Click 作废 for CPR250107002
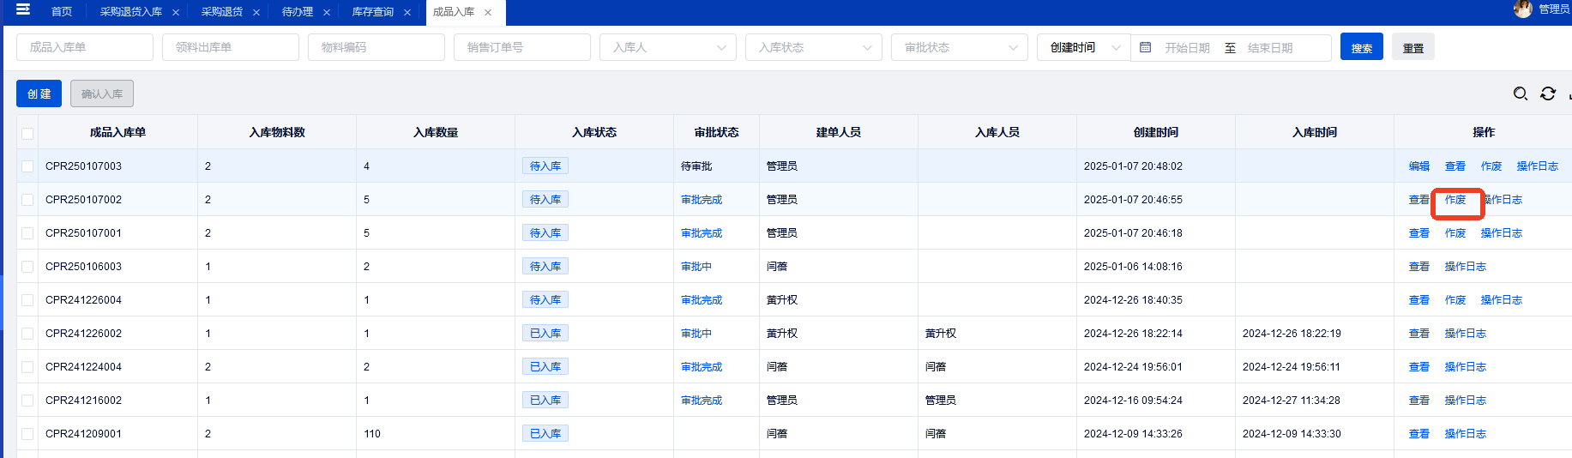1572x458 pixels. [1455, 200]
